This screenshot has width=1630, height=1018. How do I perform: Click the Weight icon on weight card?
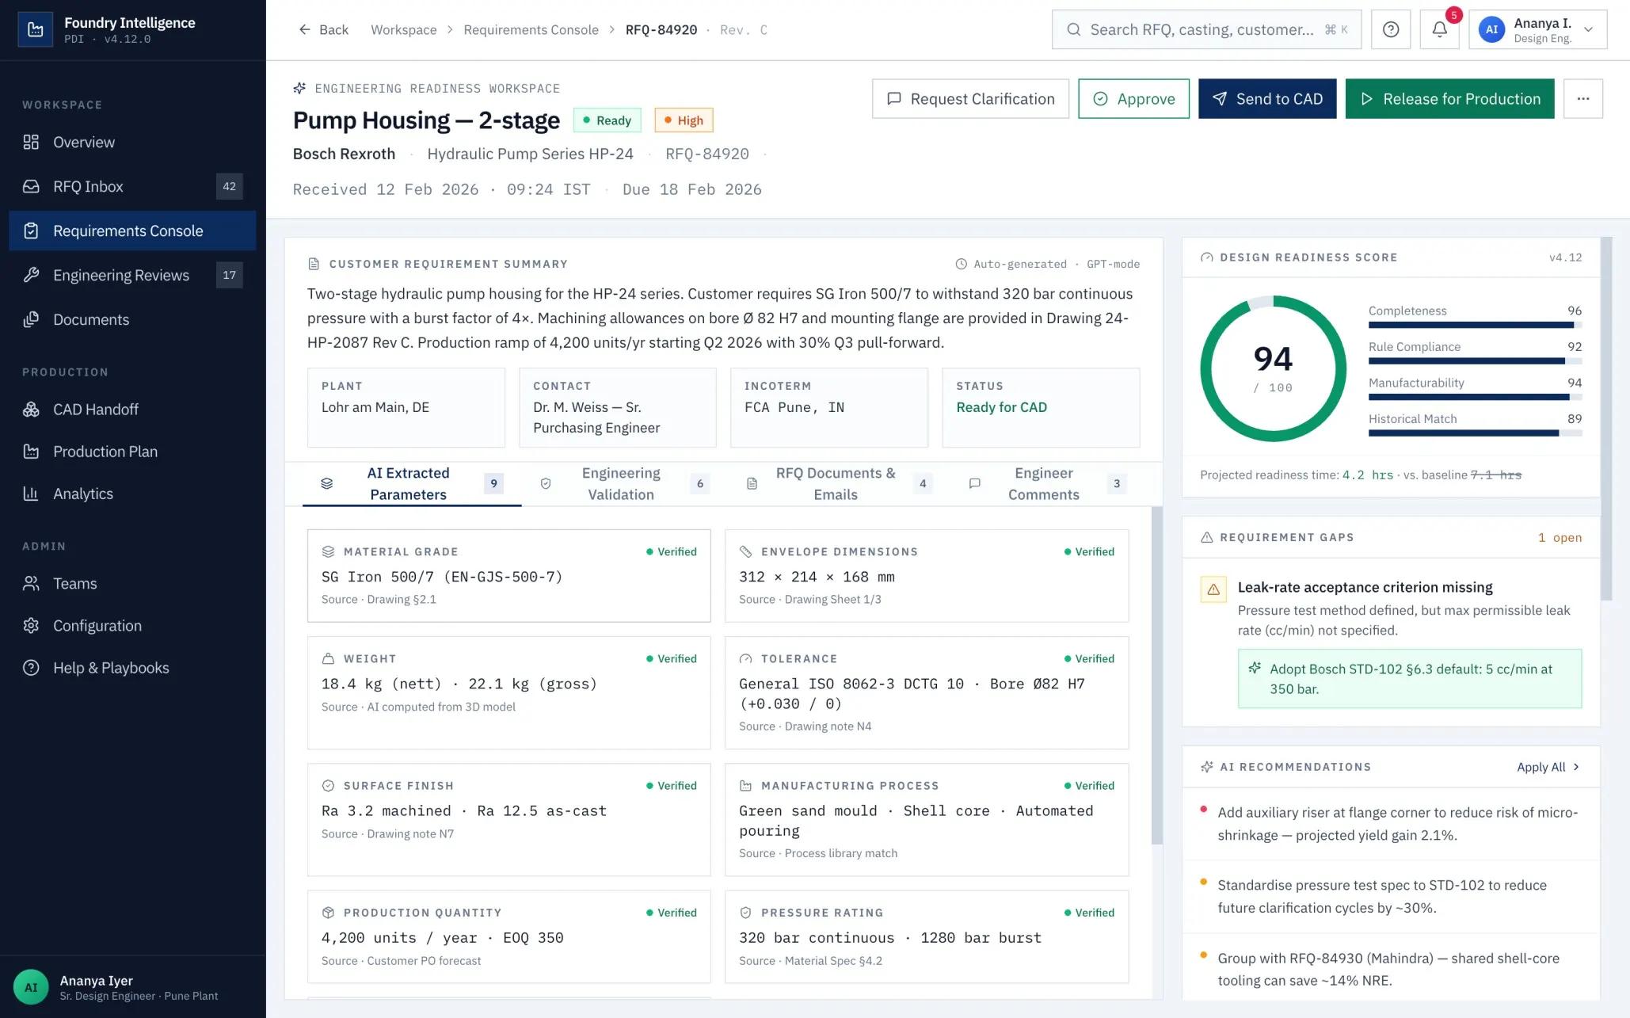[328, 658]
